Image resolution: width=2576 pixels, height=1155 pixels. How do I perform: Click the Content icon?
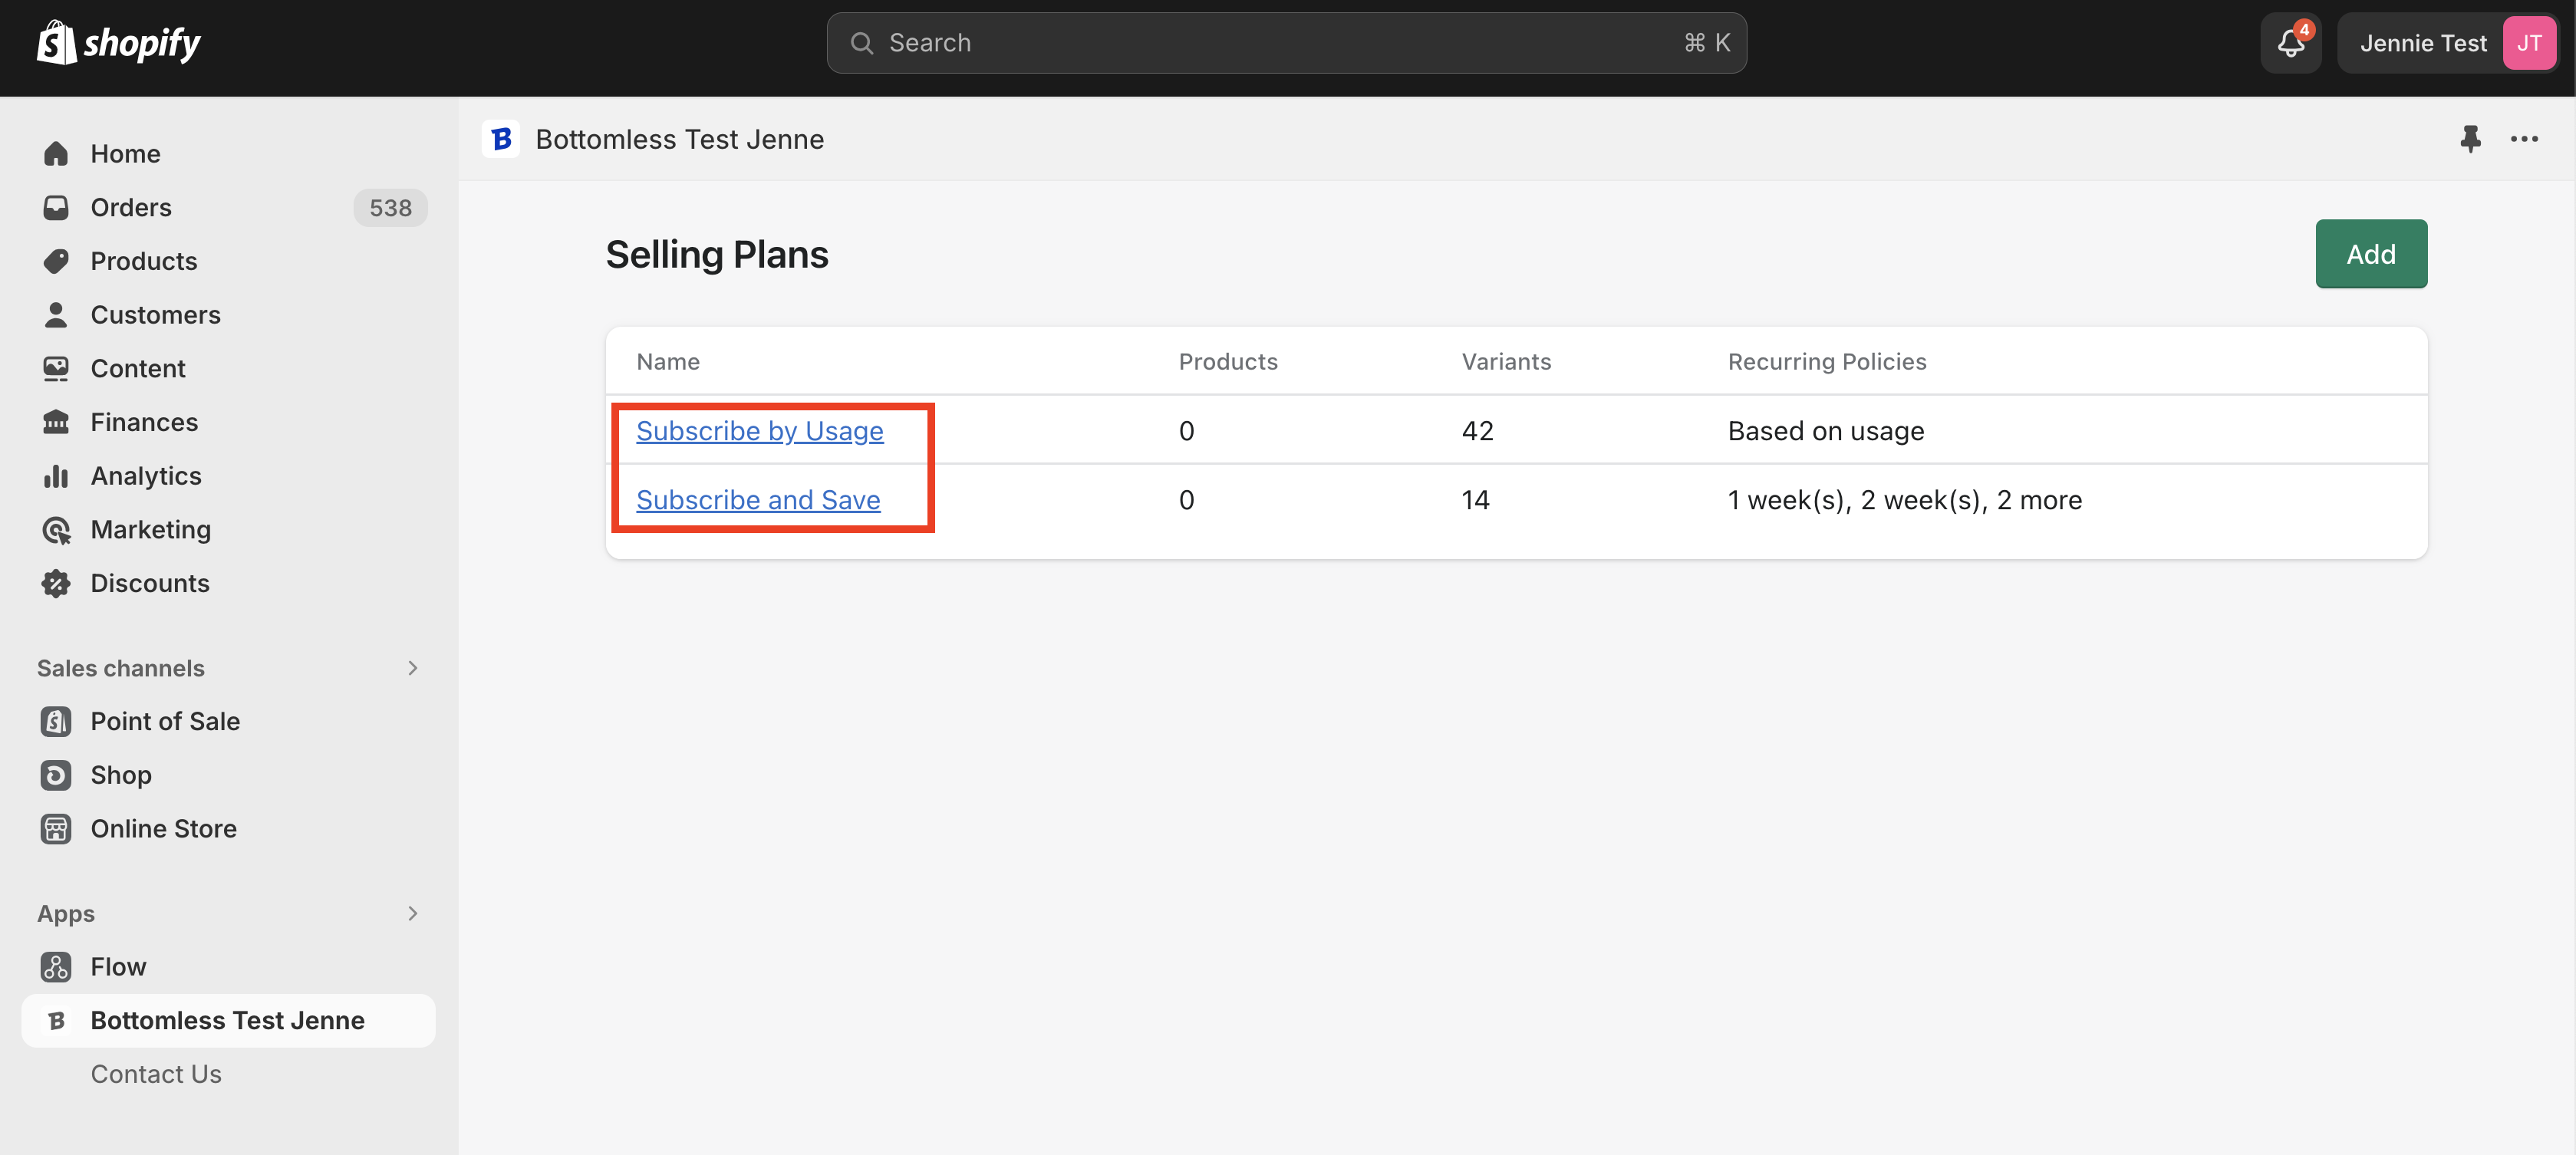[x=56, y=368]
